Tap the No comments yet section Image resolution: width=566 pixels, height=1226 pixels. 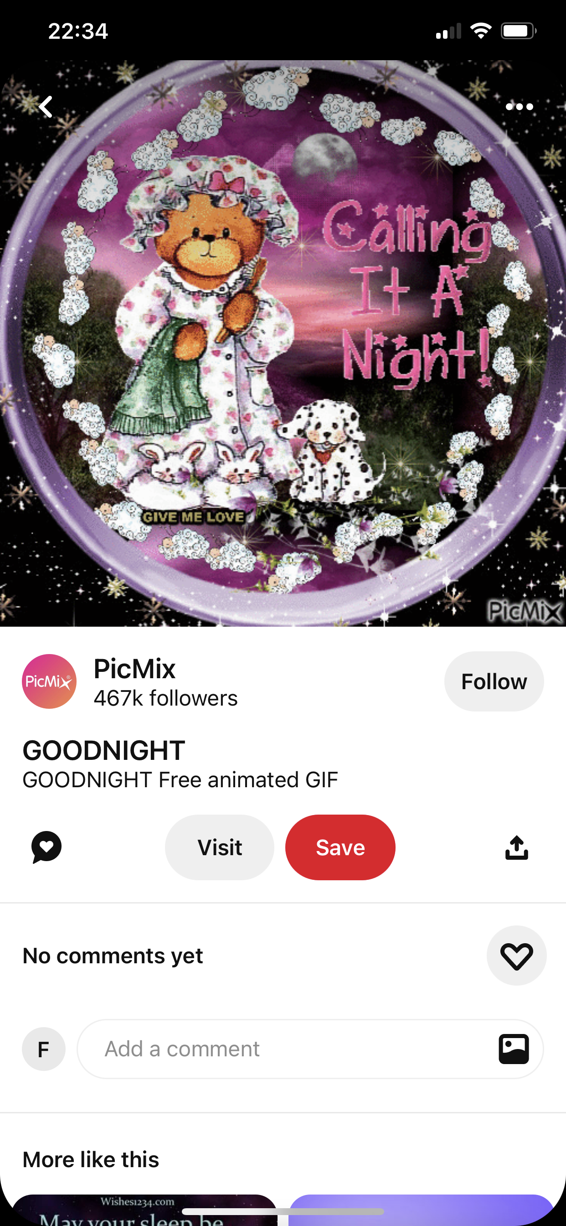point(113,956)
